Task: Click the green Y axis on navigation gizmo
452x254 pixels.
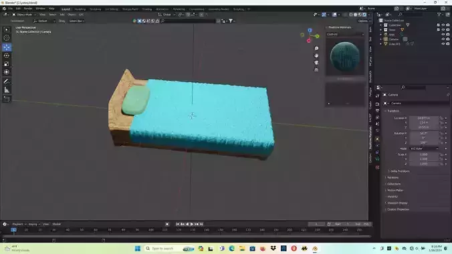Action: pos(317,36)
